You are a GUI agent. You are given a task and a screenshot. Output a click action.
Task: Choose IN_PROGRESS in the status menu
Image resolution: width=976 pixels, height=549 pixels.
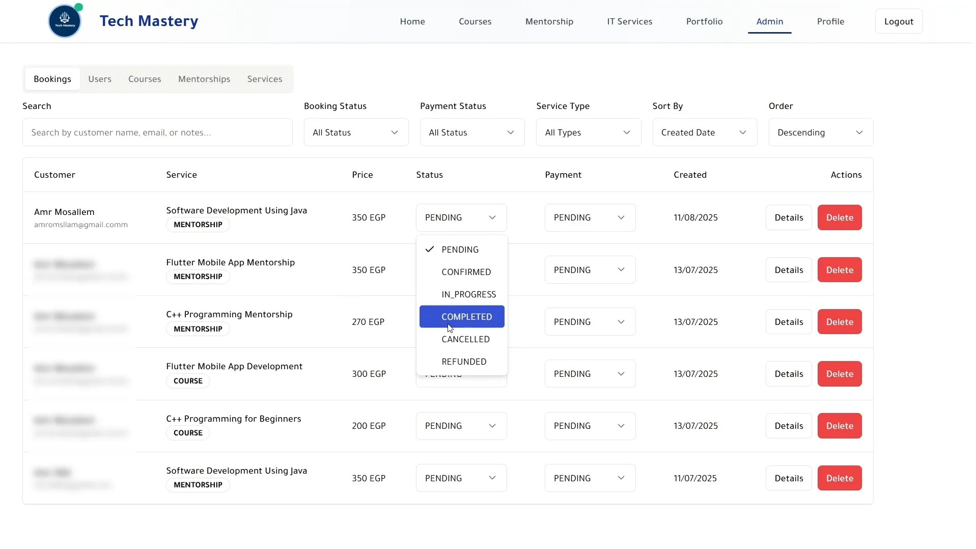click(x=462, y=294)
